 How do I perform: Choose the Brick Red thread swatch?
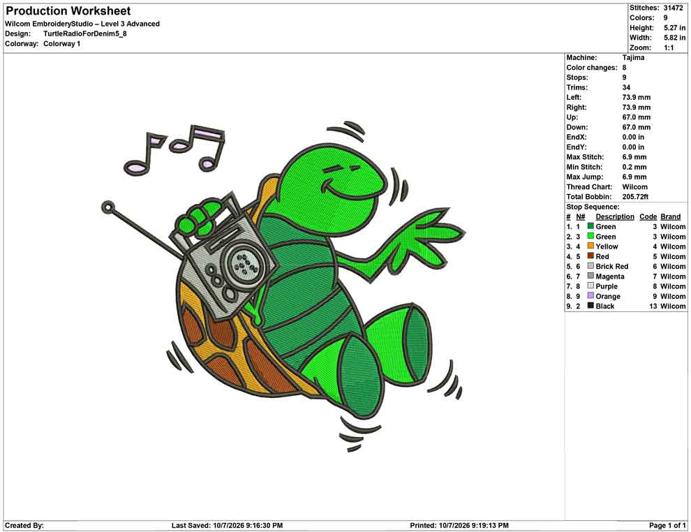click(x=590, y=266)
